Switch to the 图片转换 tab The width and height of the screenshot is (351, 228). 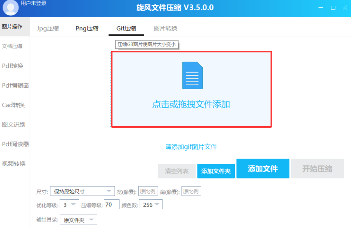[165, 28]
